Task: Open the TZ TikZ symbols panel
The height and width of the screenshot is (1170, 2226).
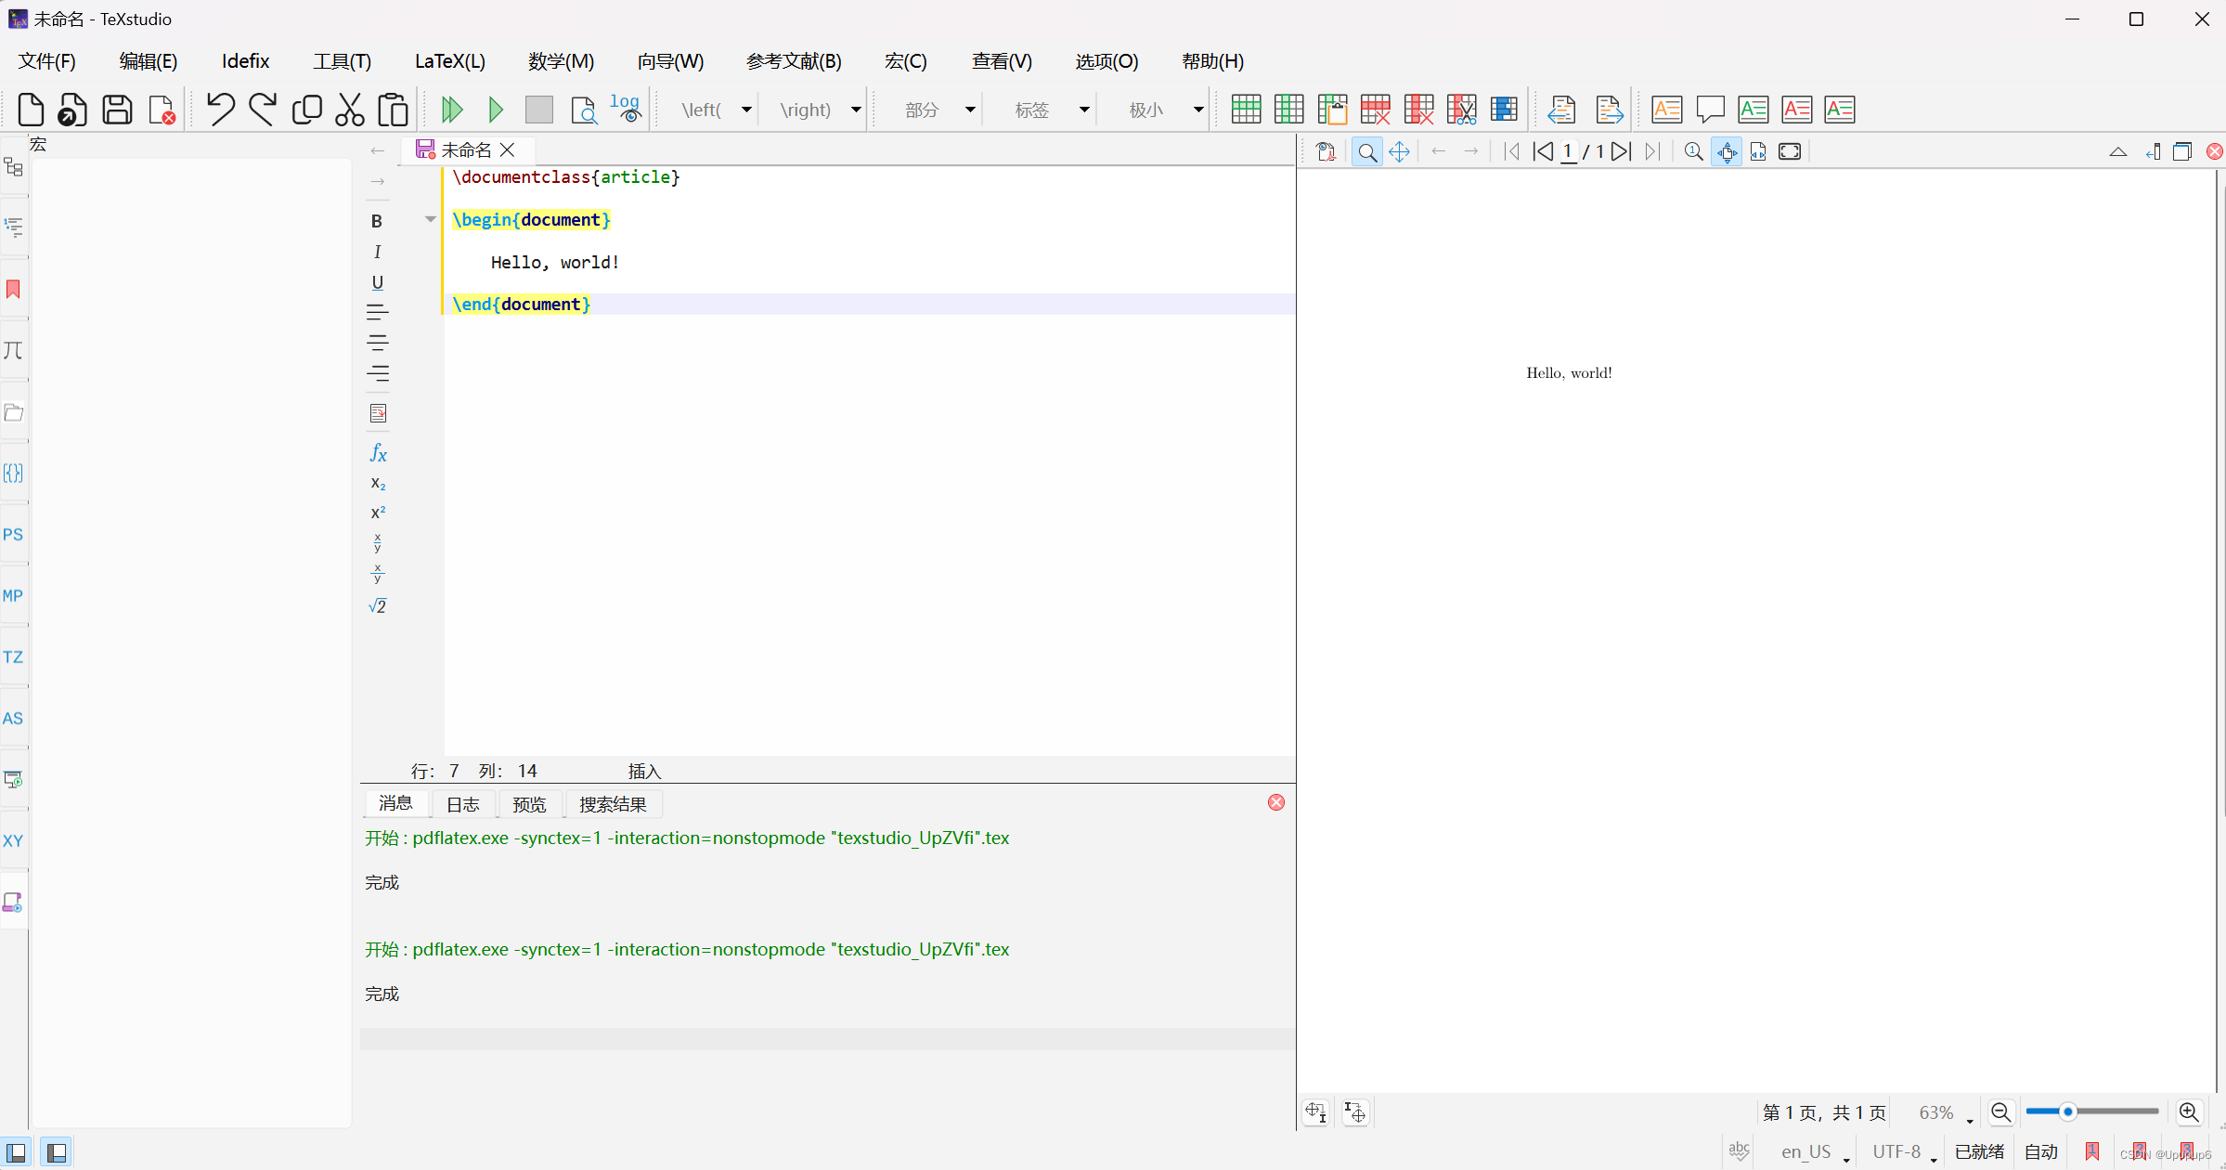Action: coord(13,656)
